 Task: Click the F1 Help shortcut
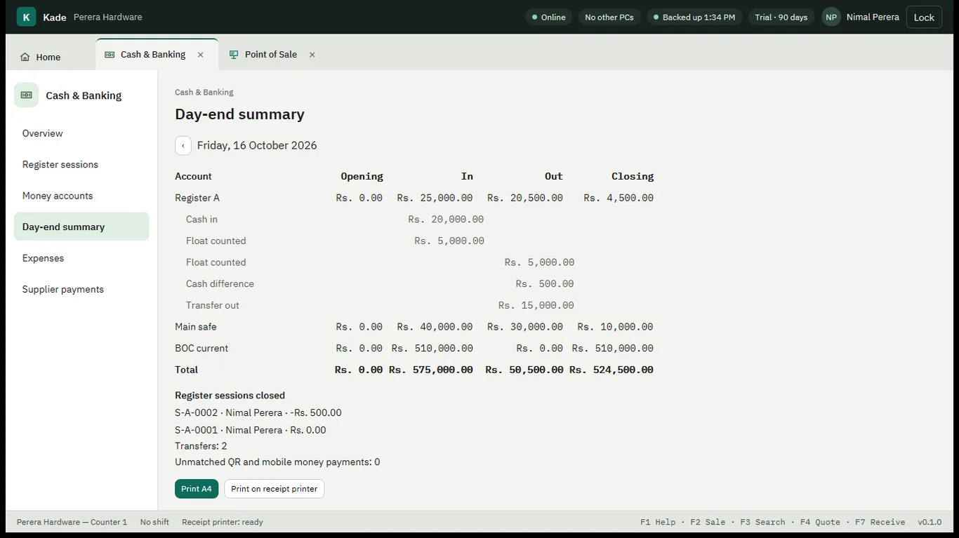[658, 522]
